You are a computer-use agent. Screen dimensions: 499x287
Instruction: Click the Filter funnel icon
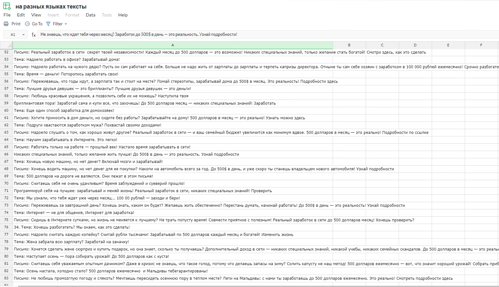pyautogui.click(x=48, y=24)
